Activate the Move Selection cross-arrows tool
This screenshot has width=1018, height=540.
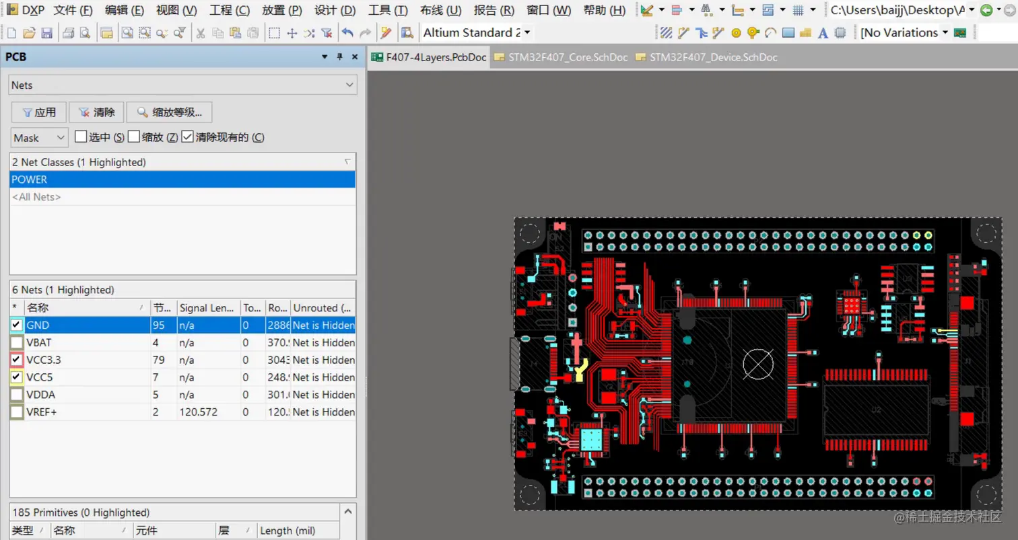[292, 32]
